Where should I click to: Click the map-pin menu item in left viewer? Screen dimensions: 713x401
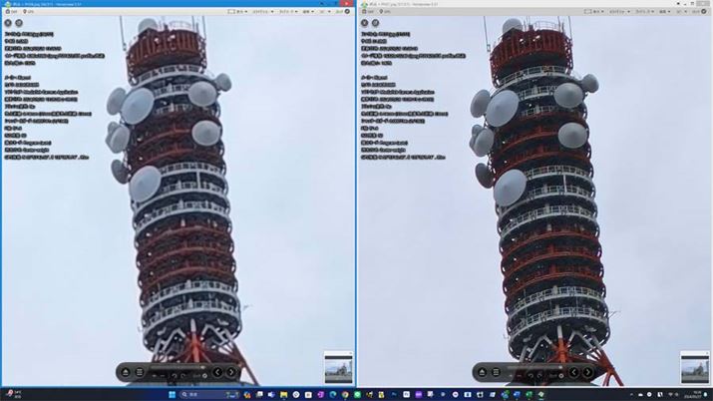click(x=28, y=11)
